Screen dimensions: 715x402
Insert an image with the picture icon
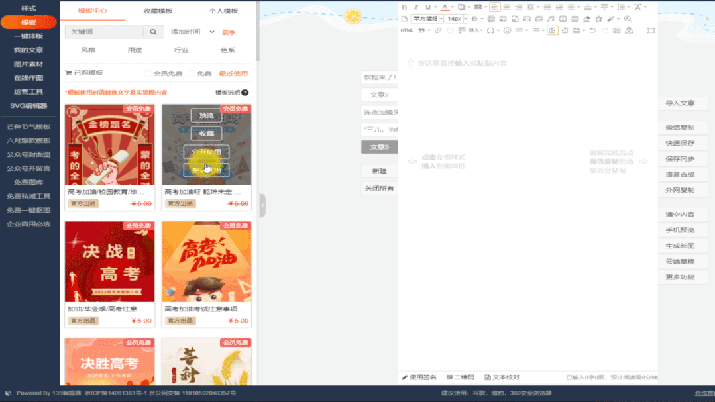pyautogui.click(x=527, y=19)
